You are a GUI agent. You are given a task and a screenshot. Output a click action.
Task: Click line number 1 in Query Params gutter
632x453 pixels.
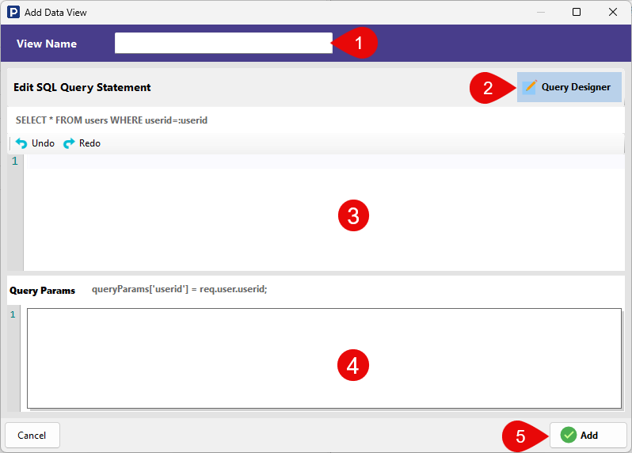click(x=13, y=314)
